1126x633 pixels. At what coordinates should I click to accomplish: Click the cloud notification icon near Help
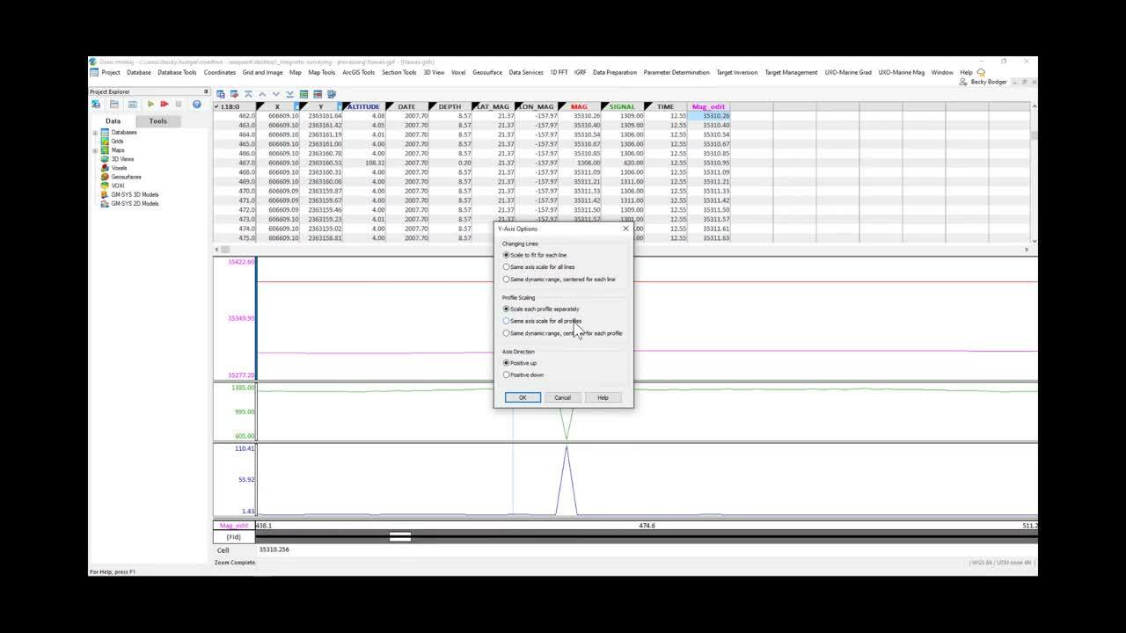click(x=981, y=72)
